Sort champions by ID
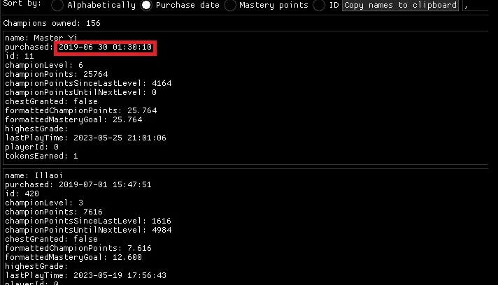Viewport: 498px width, 285px height. [319, 5]
